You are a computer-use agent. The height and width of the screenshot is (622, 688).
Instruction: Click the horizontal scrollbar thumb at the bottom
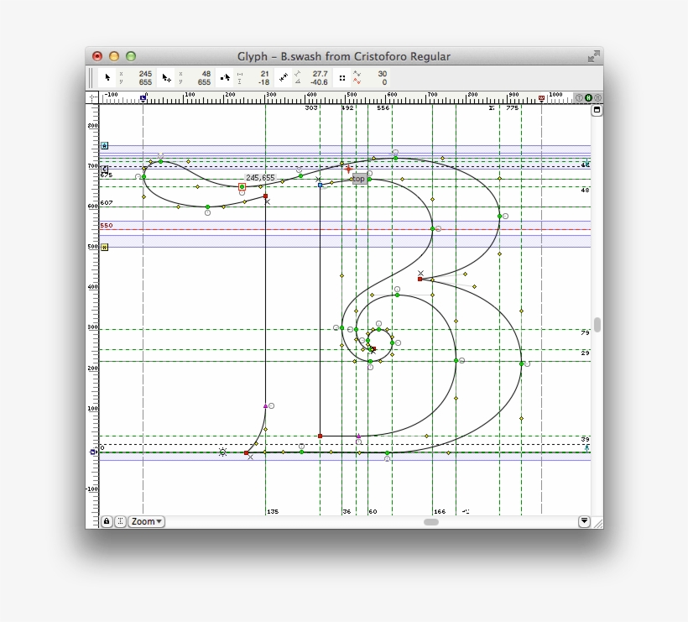click(431, 522)
